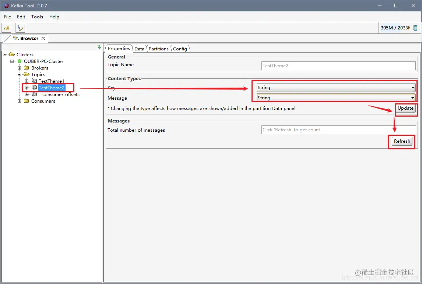Select the TestTheme2 topic
422x284 pixels.
[x=52, y=88]
